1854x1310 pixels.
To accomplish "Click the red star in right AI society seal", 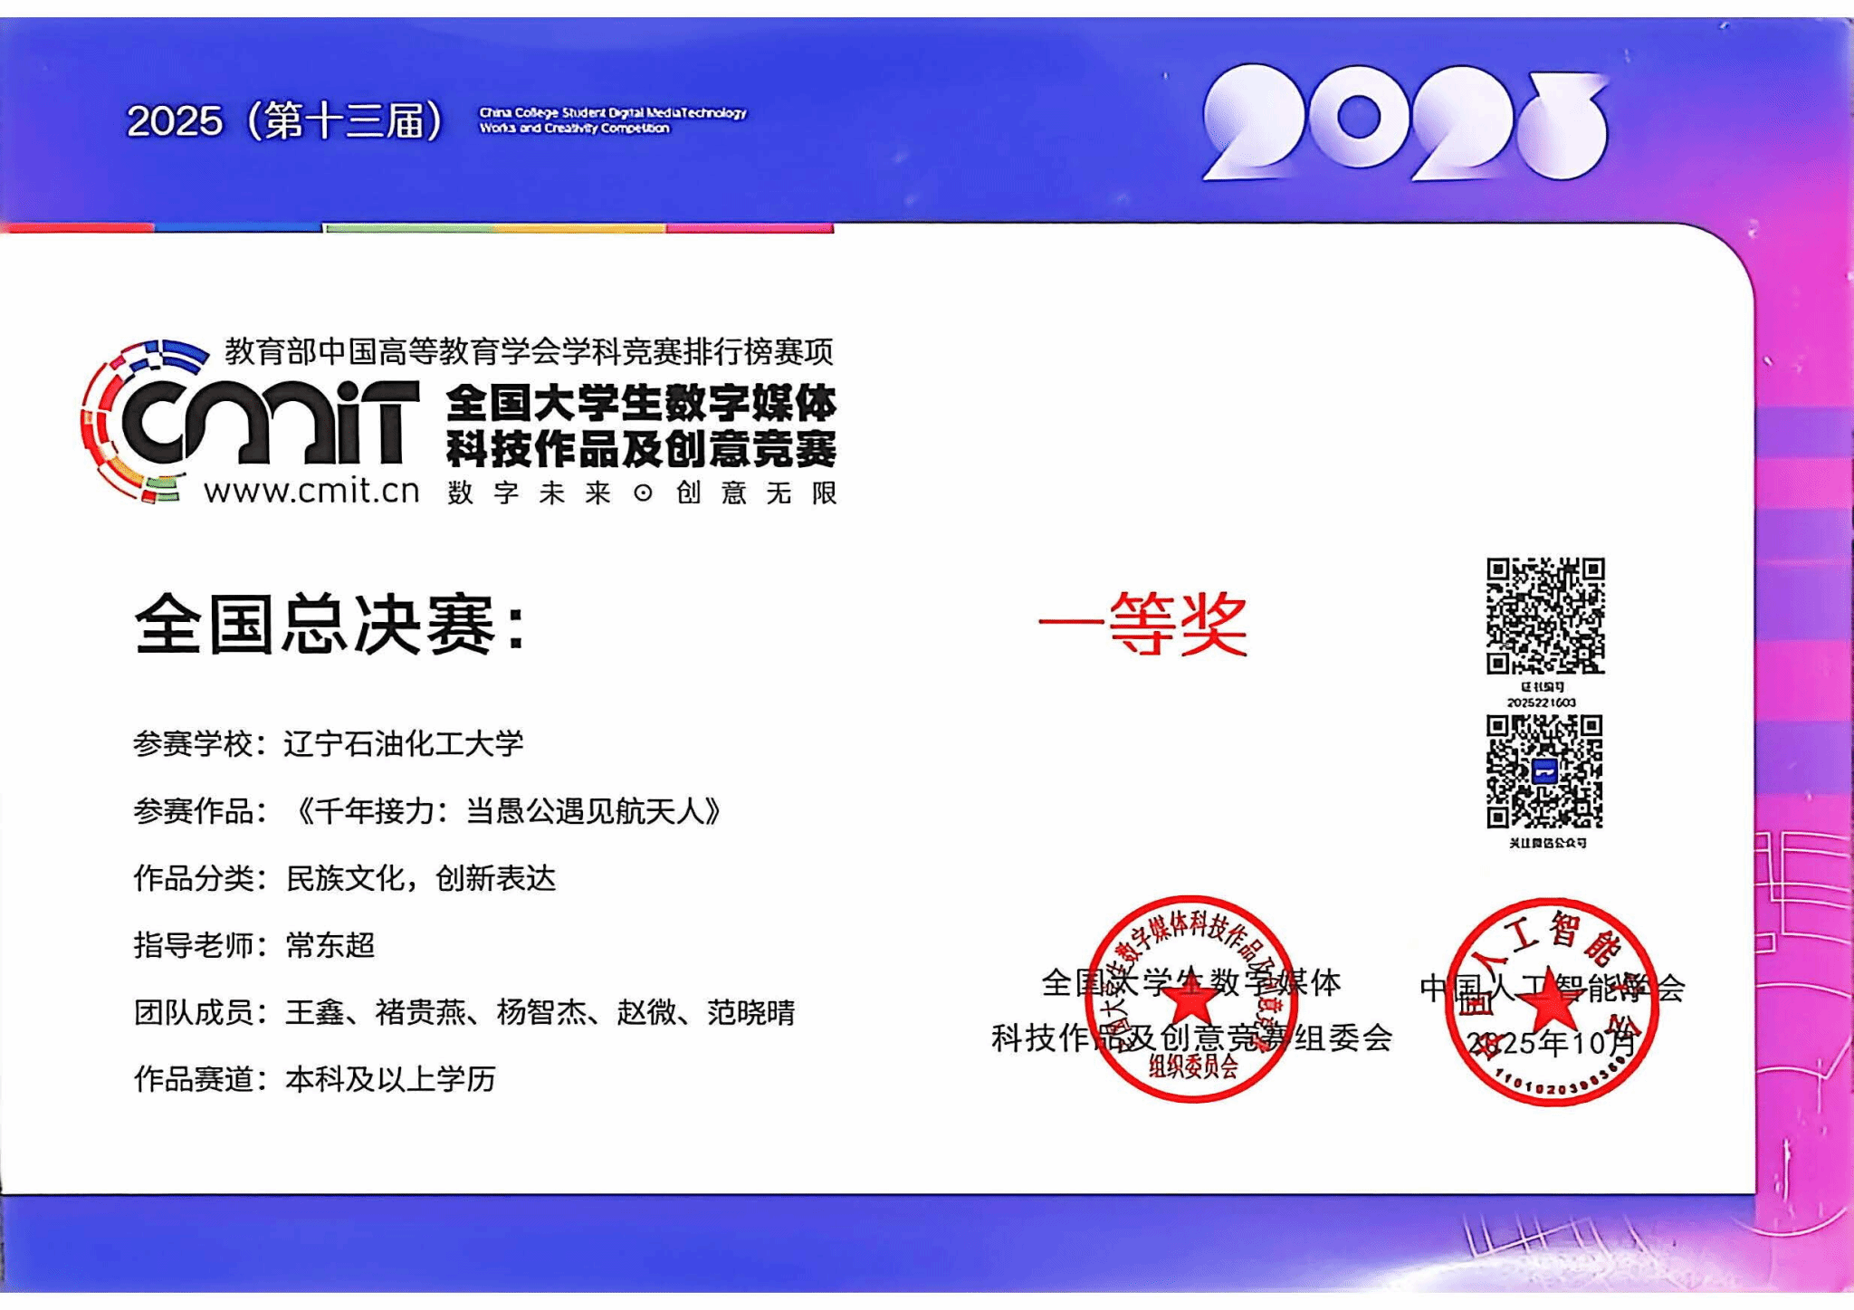I will pyautogui.click(x=1550, y=1000).
